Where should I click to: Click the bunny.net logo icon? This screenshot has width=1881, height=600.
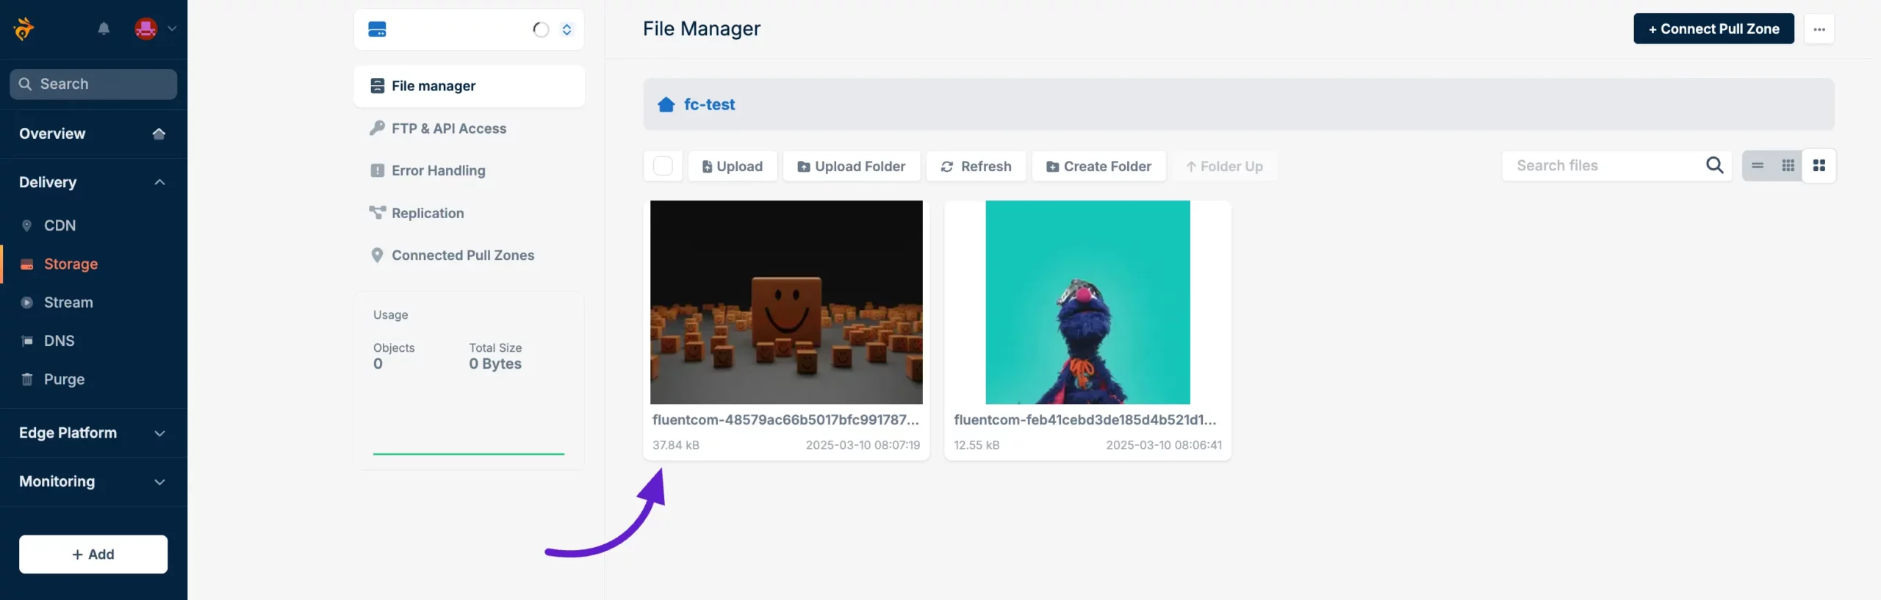[x=24, y=29]
